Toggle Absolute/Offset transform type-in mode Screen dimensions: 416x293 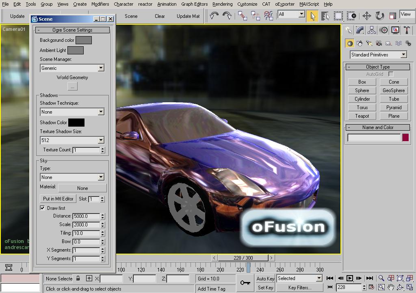point(89,278)
